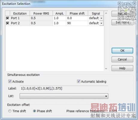The width and height of the screenshot is (138, 120).
Task: Click the OK button
Action: tap(122, 51)
